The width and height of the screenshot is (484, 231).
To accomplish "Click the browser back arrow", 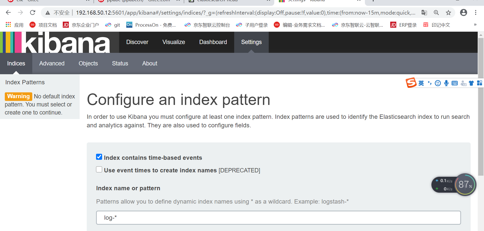I will point(8,13).
